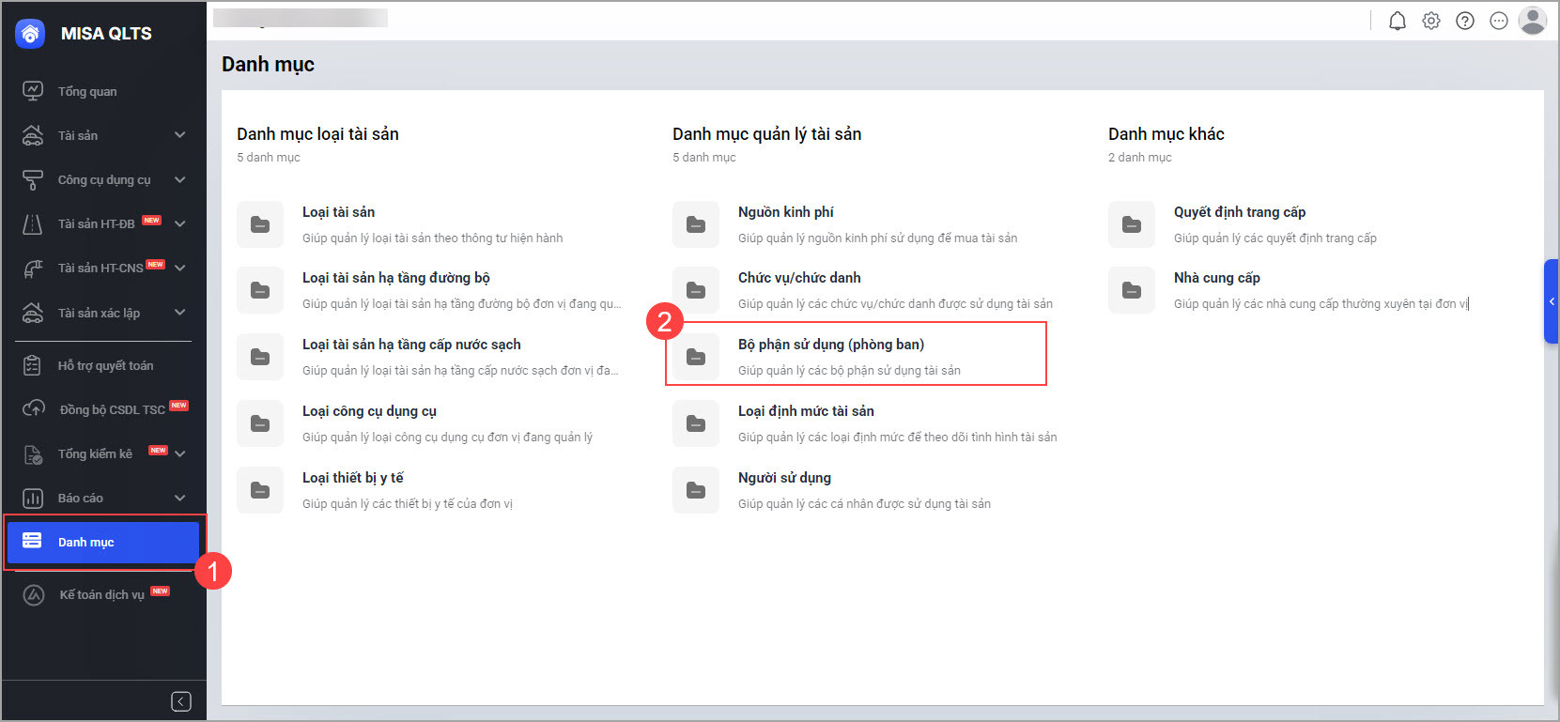Expand the Tổng kiểm kê chevron
Viewport: 1560px width, 722px height.
179,453
